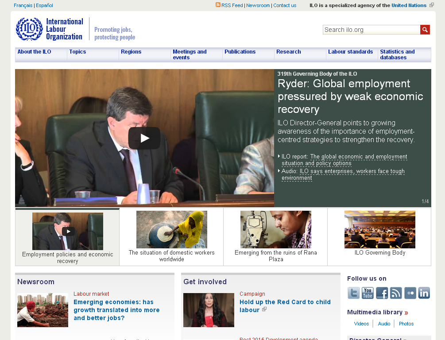
Task: Click the orange RSS Feed icon in header
Action: pyautogui.click(x=218, y=5)
